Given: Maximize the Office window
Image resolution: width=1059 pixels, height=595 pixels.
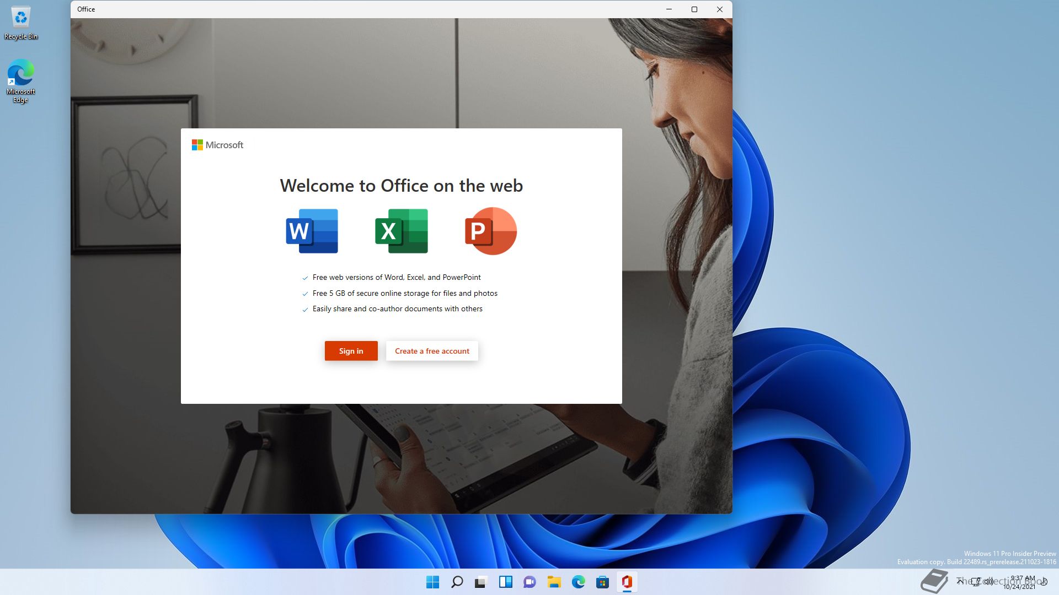Looking at the screenshot, I should [694, 9].
